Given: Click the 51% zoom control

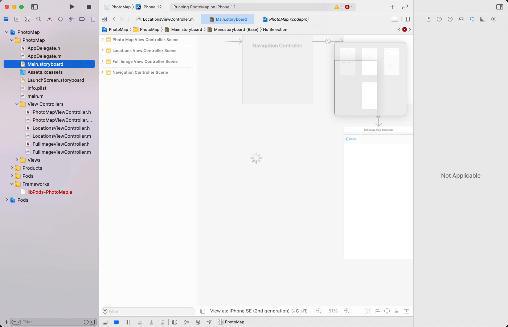Looking at the screenshot, I should 333,311.
